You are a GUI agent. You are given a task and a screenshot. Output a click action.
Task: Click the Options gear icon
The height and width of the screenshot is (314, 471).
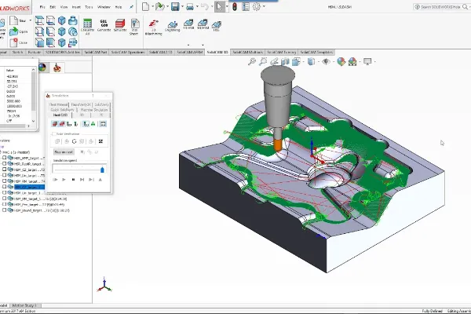pos(257,6)
